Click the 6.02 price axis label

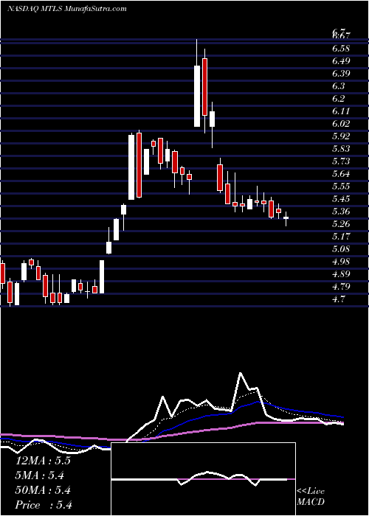(341, 124)
